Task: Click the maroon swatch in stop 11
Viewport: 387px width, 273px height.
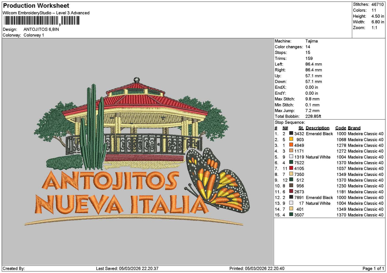Action: 291,191
